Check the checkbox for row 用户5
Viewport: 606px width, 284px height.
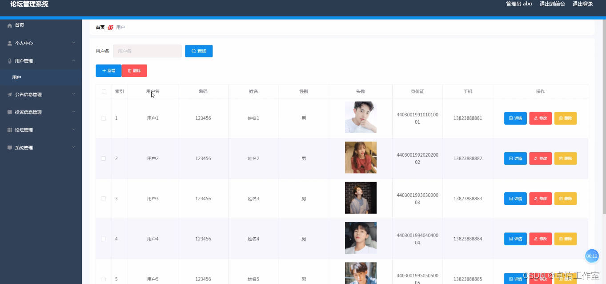point(104,279)
